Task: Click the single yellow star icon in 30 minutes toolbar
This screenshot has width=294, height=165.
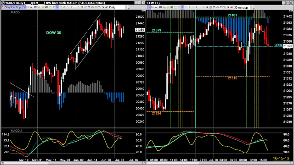Action: [169, 7]
